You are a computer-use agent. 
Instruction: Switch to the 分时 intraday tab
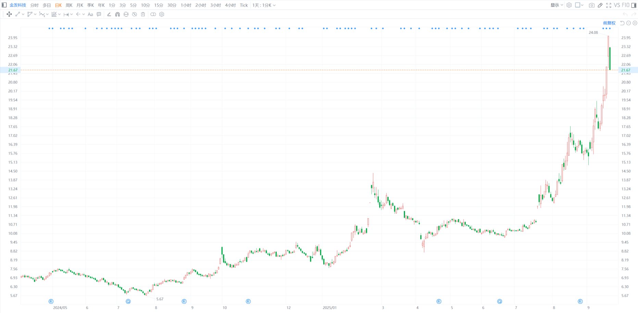[34, 5]
